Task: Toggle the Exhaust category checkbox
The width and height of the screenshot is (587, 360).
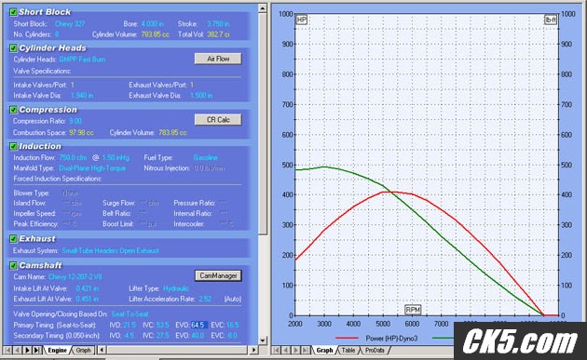Action: click(13, 238)
